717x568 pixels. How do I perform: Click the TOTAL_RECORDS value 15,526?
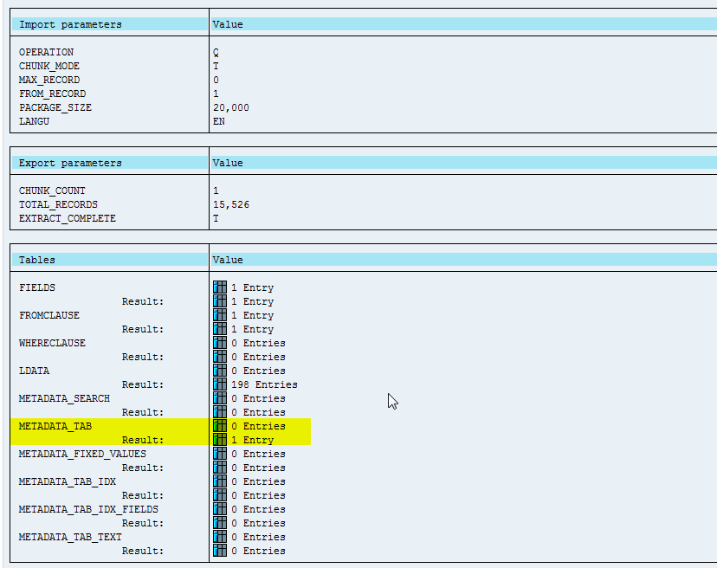pos(231,204)
